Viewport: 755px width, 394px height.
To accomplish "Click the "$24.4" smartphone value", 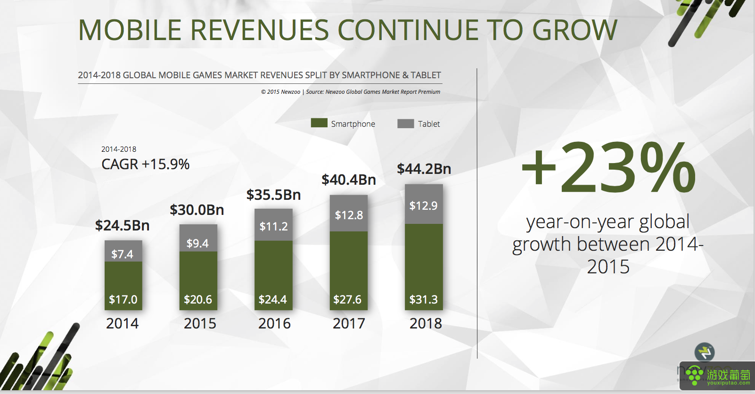I will (273, 300).
